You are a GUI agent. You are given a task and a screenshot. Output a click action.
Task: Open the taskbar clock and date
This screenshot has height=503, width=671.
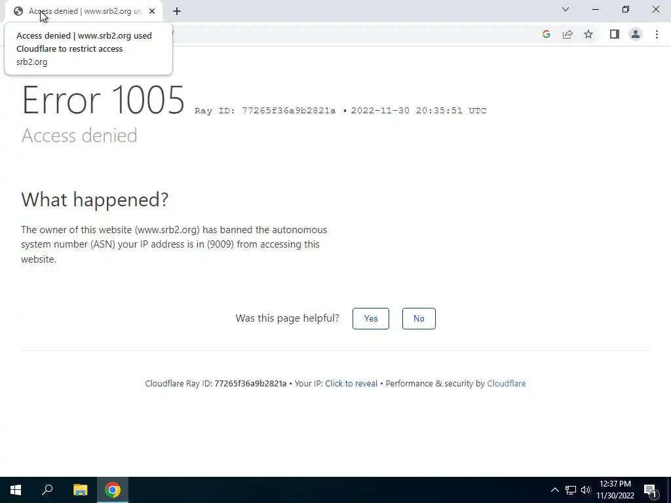[x=615, y=490]
